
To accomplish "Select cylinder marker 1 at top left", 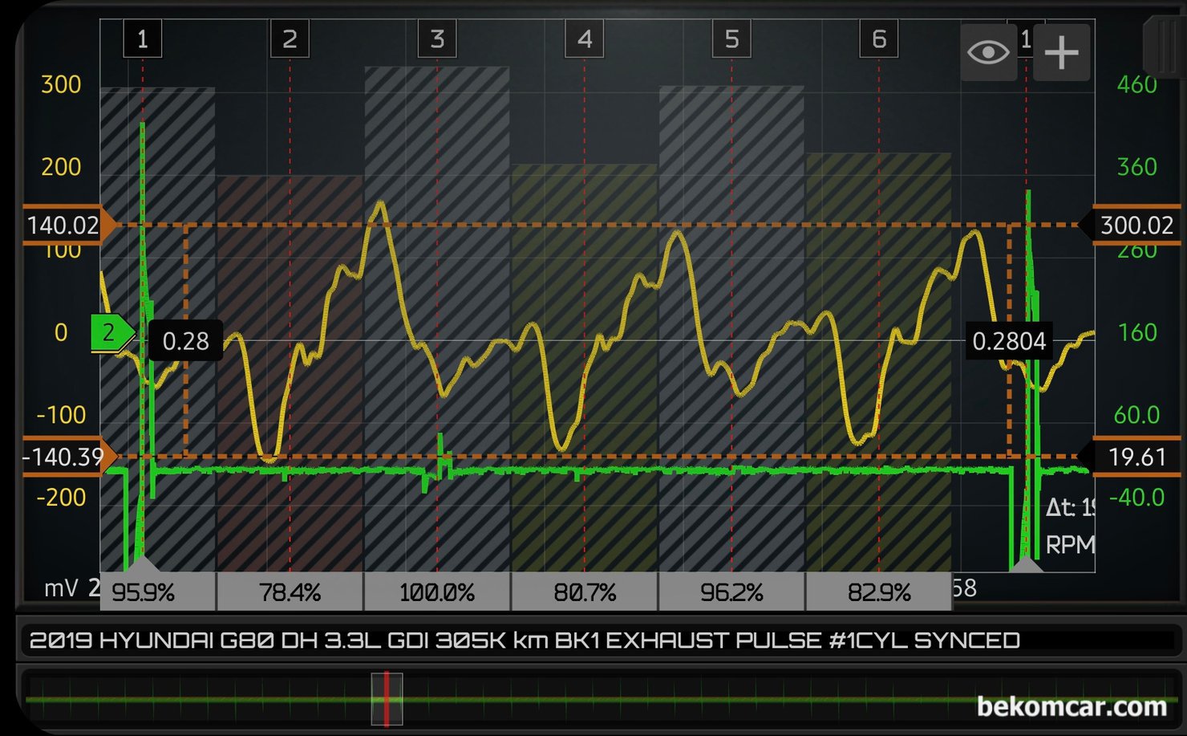I will pos(143,39).
